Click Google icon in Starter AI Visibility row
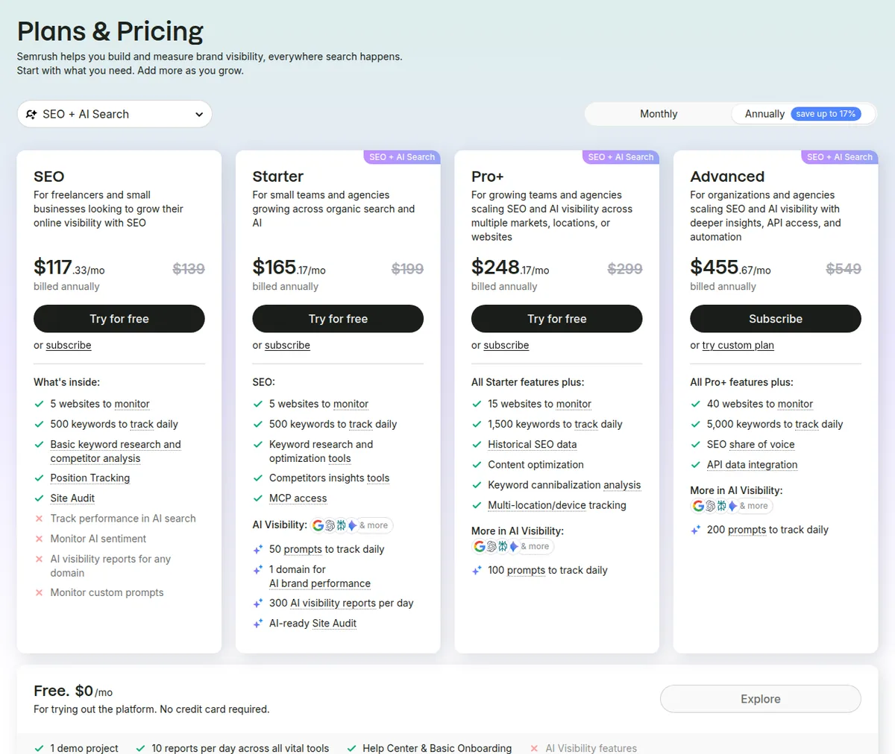 [318, 525]
